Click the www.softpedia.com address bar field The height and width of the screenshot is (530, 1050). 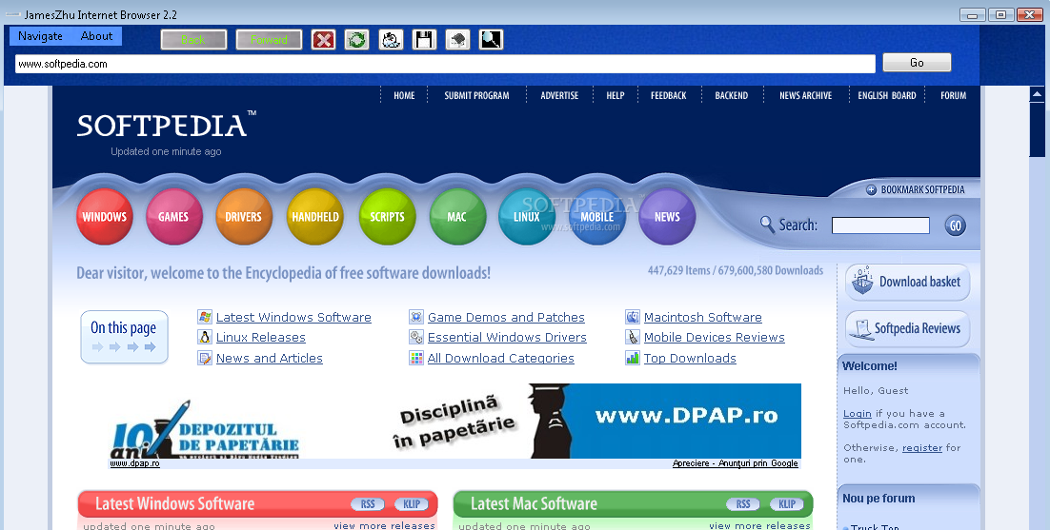tap(445, 64)
